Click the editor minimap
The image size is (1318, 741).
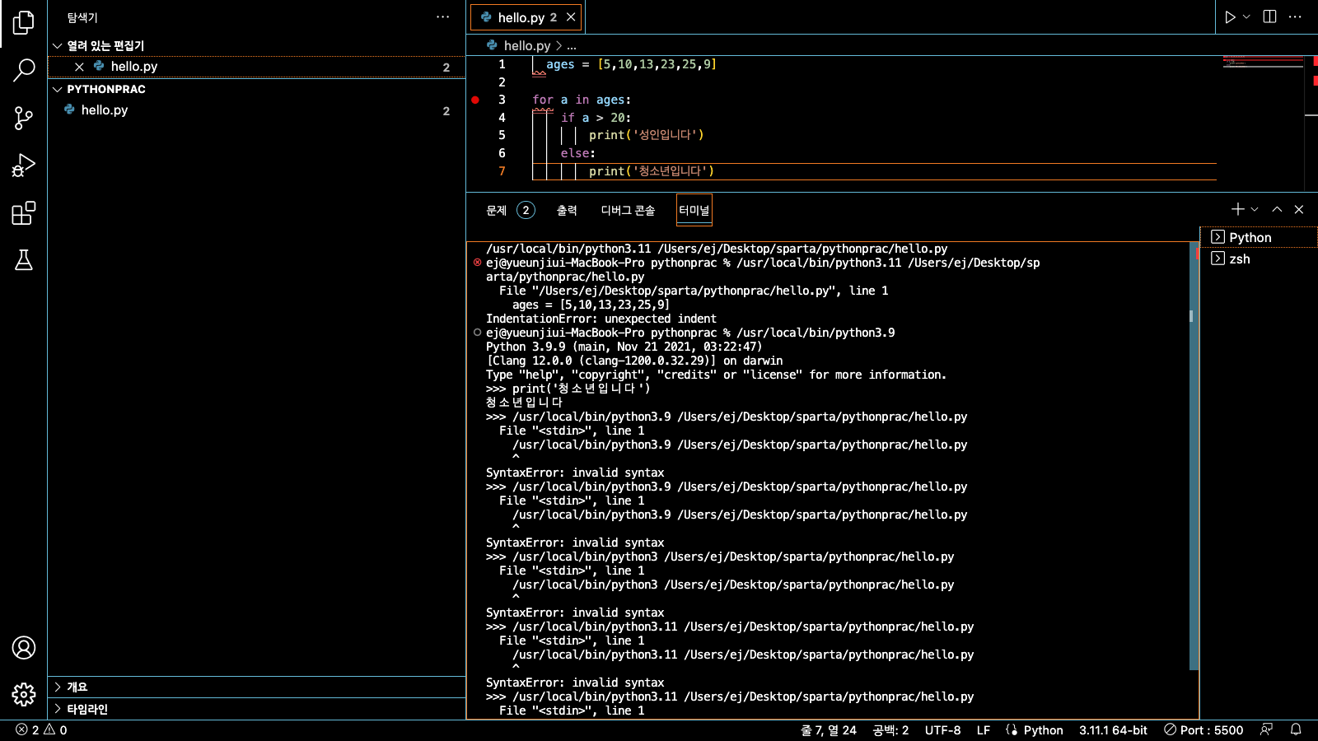coord(1263,63)
